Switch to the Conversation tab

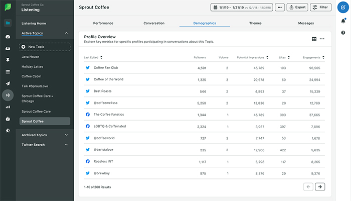tap(154, 23)
